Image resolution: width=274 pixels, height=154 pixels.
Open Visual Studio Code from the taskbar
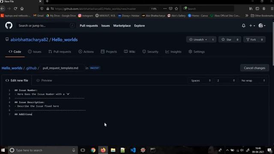133,150
